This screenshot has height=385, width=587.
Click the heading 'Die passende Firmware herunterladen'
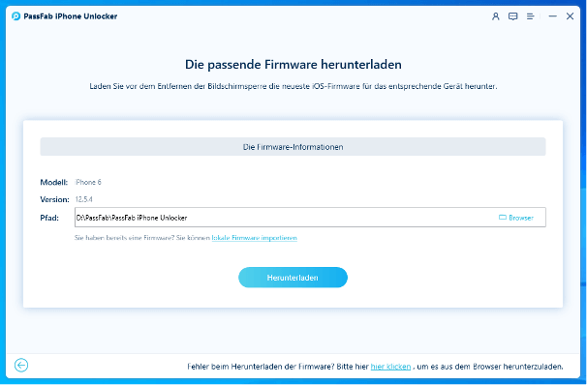coord(293,64)
